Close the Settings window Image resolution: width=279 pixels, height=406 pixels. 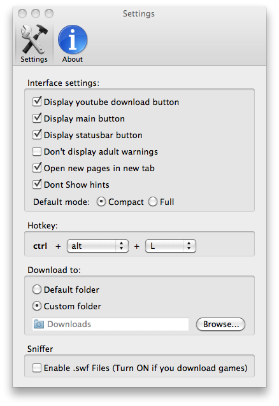click(x=22, y=13)
